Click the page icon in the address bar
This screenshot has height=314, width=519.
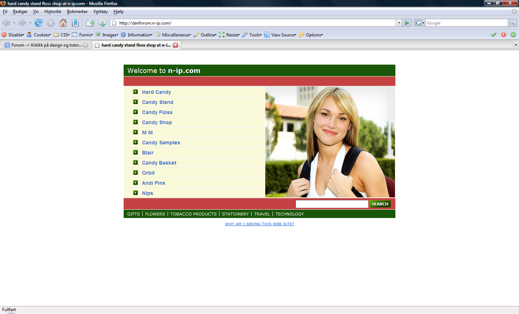(x=114, y=23)
